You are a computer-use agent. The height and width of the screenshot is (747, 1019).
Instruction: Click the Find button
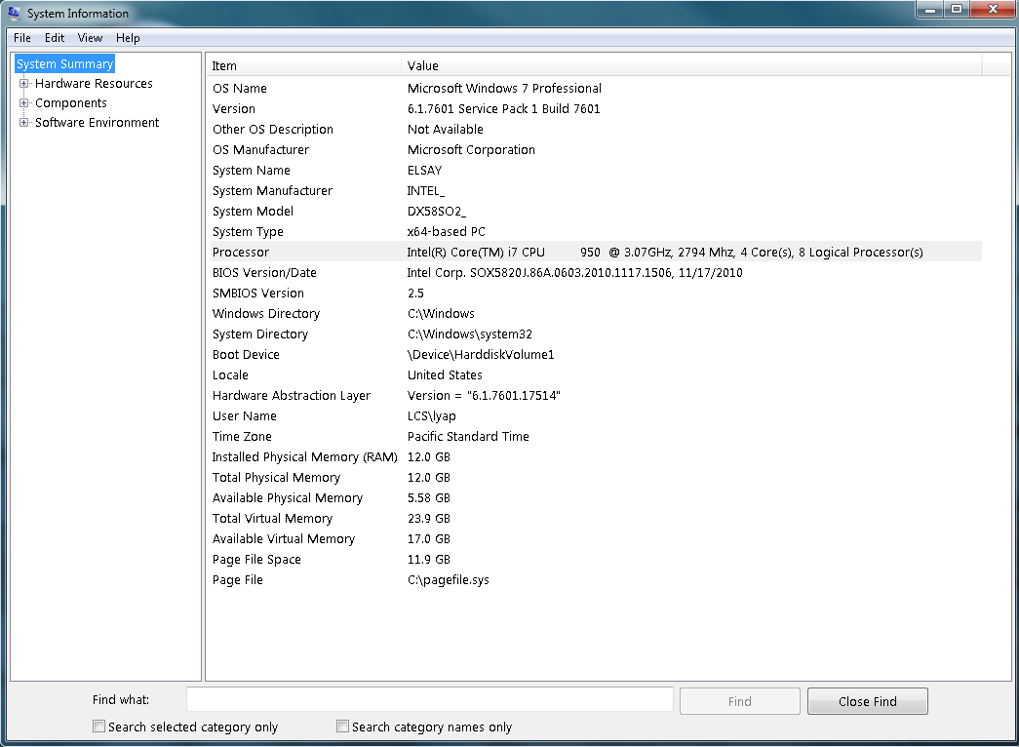tap(739, 701)
